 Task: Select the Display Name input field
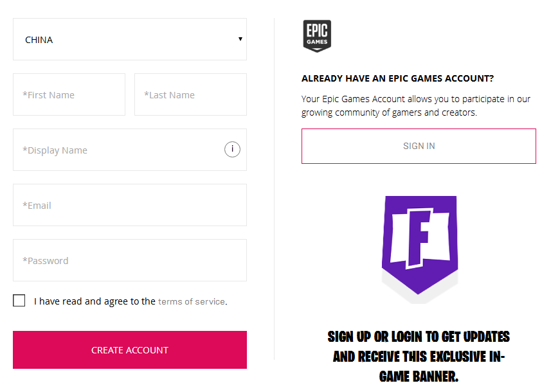click(116, 150)
